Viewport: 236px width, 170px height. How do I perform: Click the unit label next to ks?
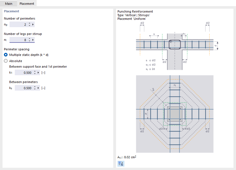point(43,88)
